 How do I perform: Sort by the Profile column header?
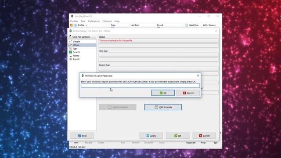(81, 25)
